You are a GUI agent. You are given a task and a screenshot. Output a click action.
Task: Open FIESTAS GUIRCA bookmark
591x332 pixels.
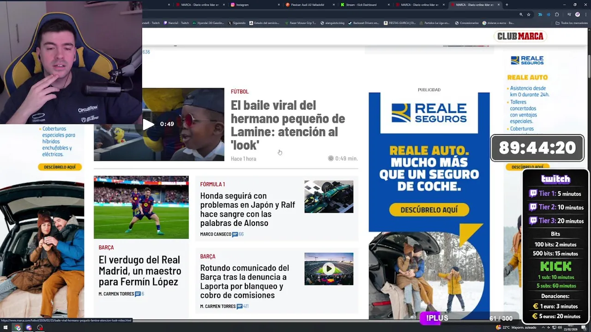point(399,23)
